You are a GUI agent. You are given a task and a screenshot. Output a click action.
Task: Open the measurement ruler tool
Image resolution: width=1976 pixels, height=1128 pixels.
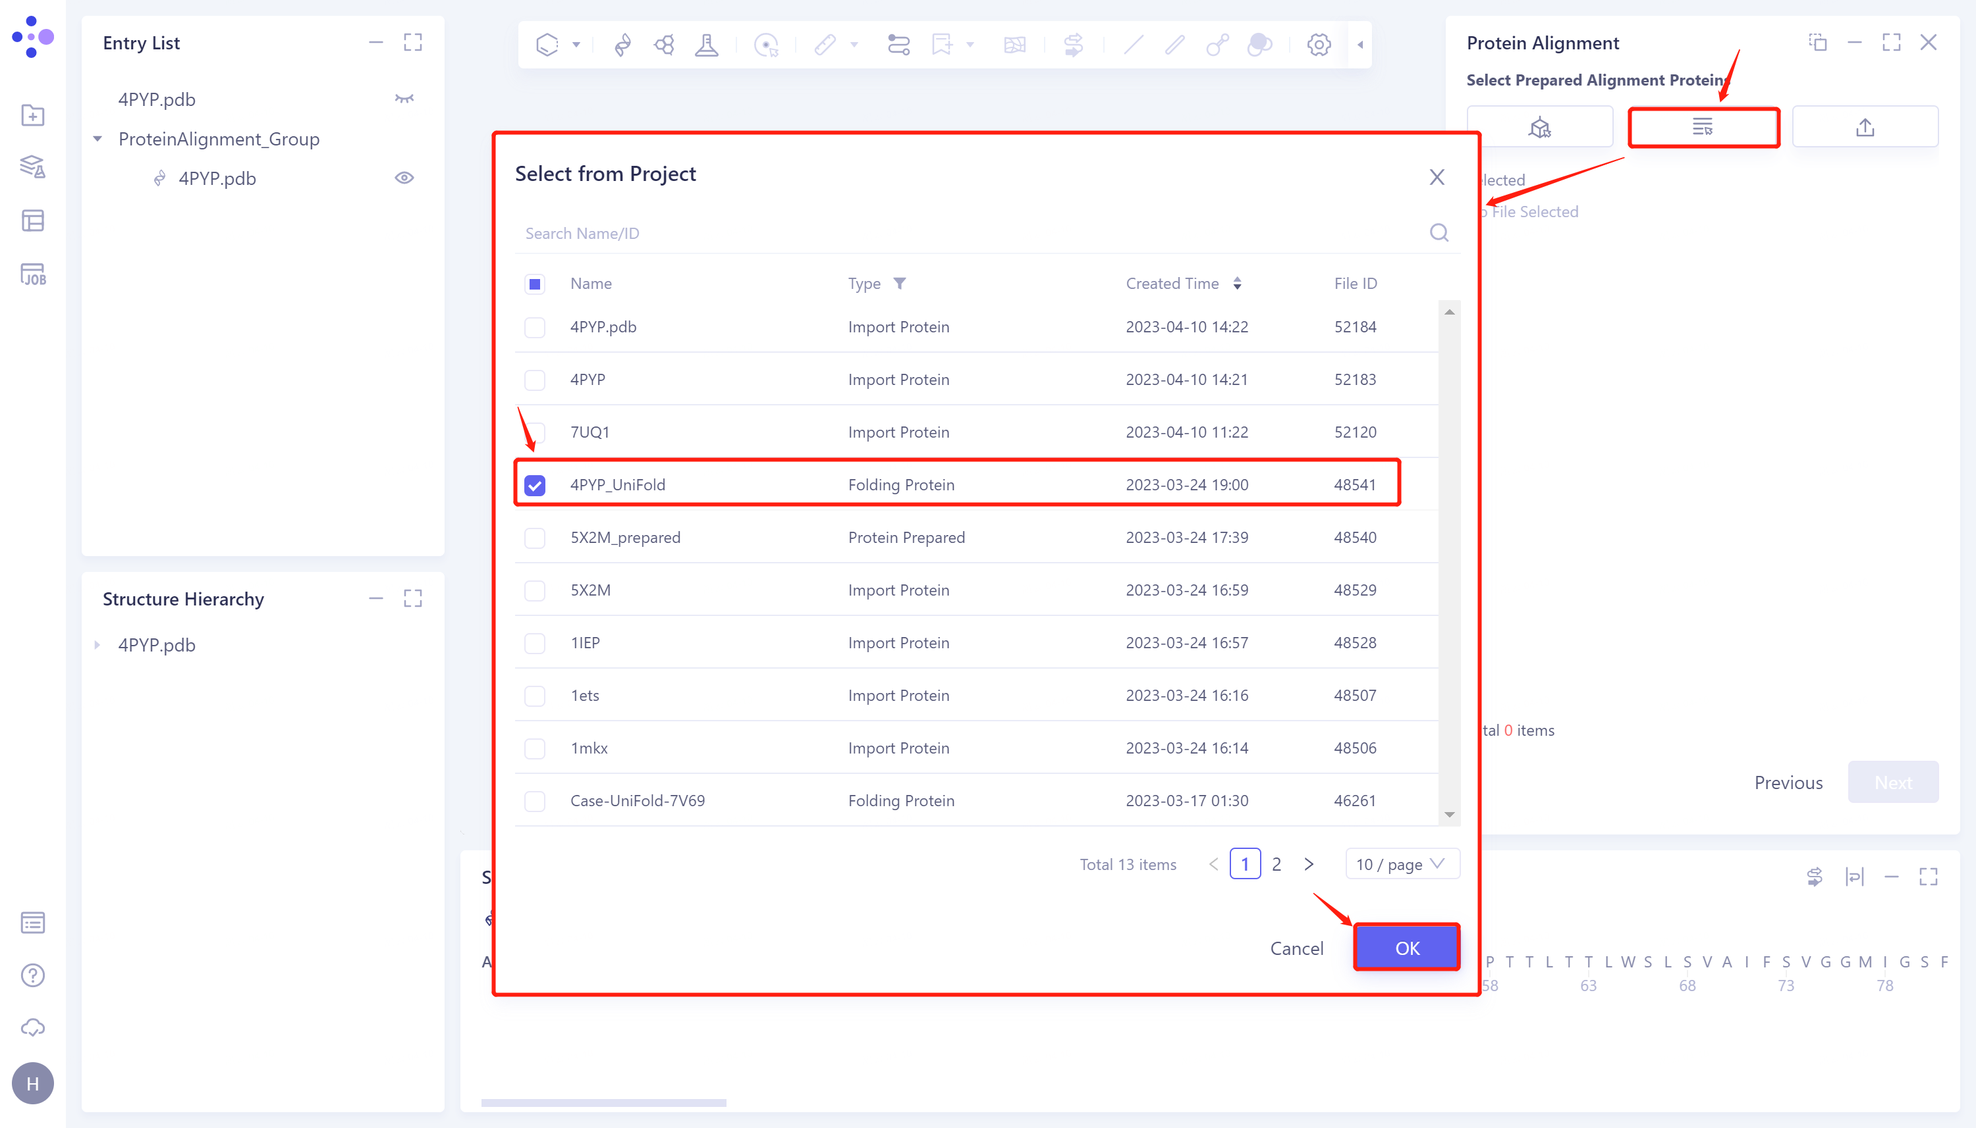coord(824,44)
